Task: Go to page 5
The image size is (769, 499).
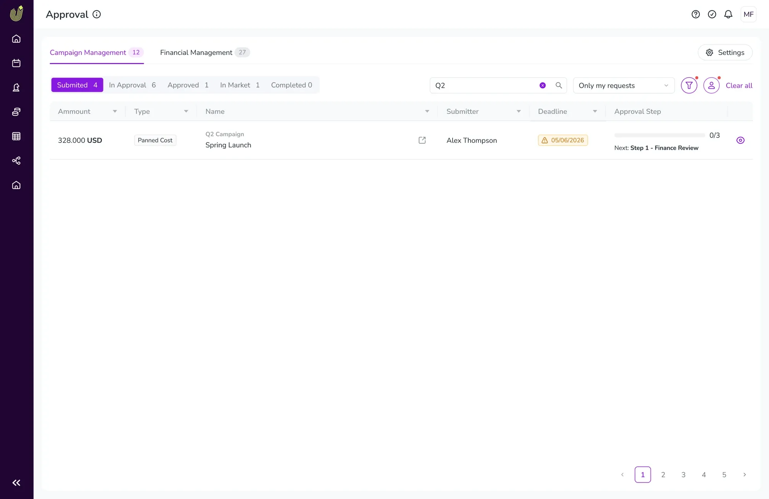Action: 724,474
